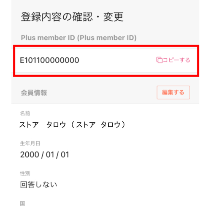The image size is (211, 211).
Task: Click the final 01 day in birthdate
Action: (65, 154)
